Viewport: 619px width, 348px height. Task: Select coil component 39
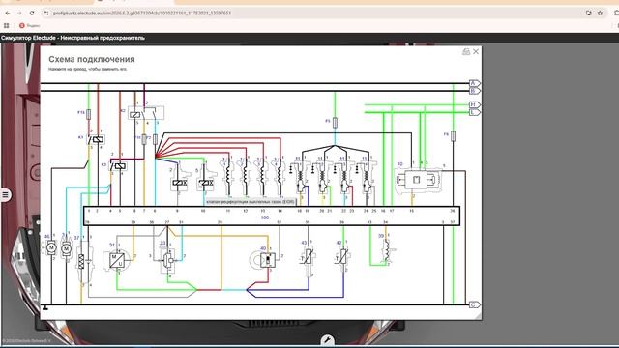tap(388, 250)
